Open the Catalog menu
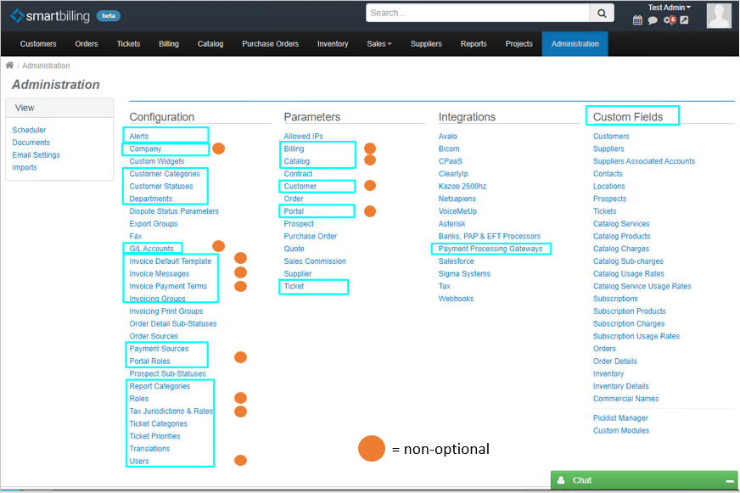740x493 pixels. (x=210, y=44)
